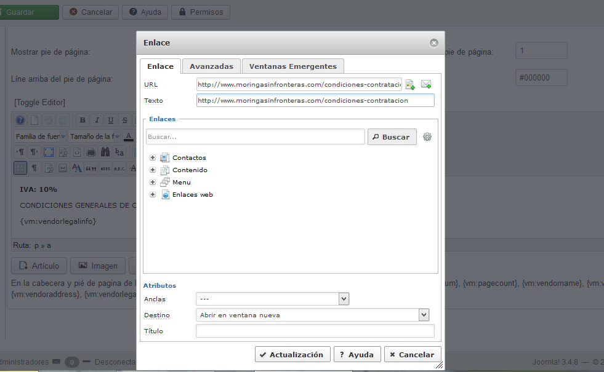Select the Contenido label in the tree
Image resolution: width=604 pixels, height=372 pixels.
[190, 170]
